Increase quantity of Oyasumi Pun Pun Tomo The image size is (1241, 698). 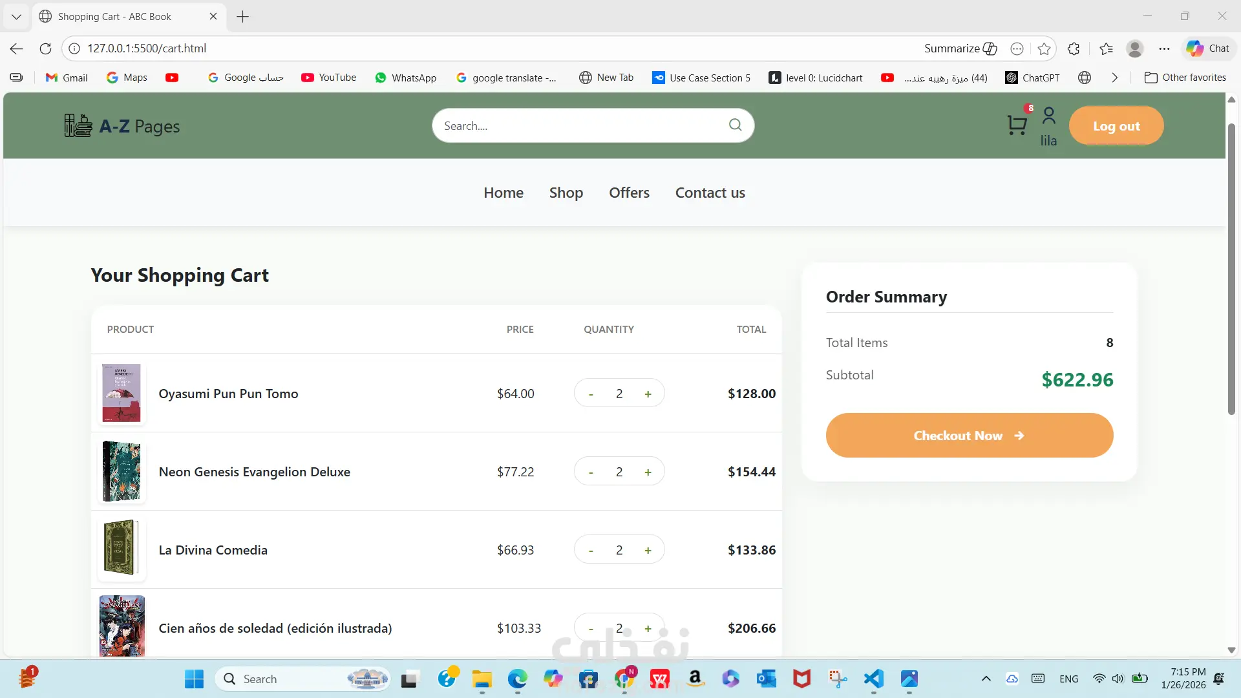[648, 394]
